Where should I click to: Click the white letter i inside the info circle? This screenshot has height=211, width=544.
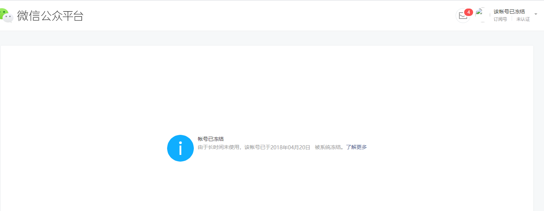coord(180,149)
